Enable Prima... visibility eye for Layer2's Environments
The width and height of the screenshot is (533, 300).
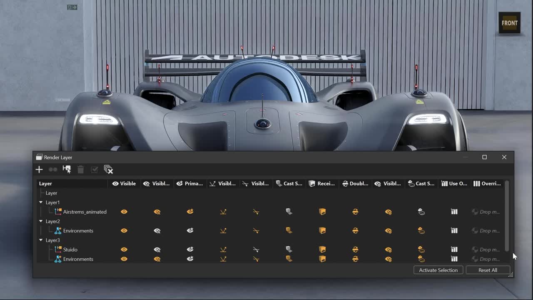pyautogui.click(x=190, y=230)
